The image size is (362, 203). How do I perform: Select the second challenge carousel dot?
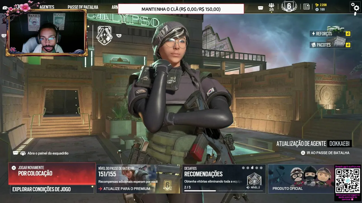(x=248, y=168)
